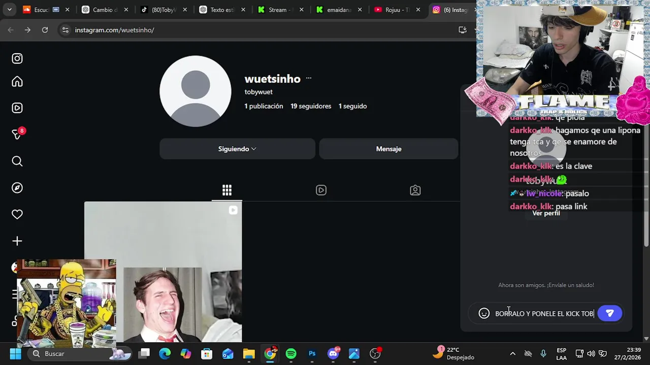The width and height of the screenshot is (650, 365).
Task: Go back with browser back arrow
Action: (11, 30)
